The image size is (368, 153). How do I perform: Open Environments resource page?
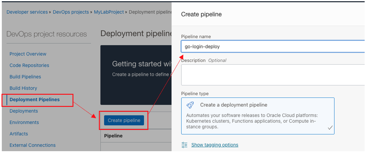coord(24,122)
